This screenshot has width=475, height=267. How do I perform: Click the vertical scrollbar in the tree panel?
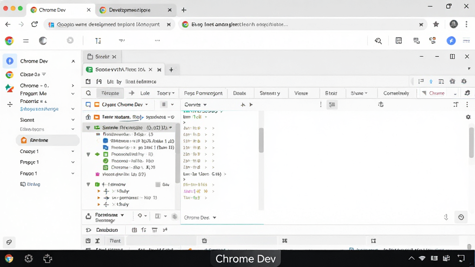[x=178, y=153]
